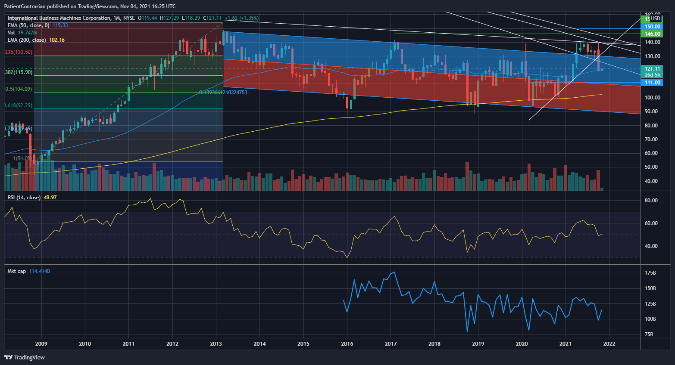Click the 2014 year label on time axis
675x365 pixels.
259,344
